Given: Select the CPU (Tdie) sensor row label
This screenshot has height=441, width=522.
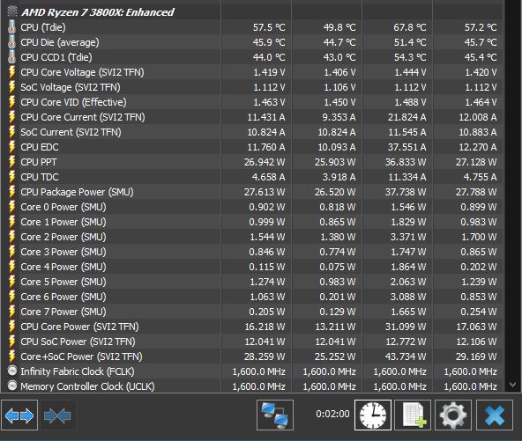Looking at the screenshot, I should (43, 27).
